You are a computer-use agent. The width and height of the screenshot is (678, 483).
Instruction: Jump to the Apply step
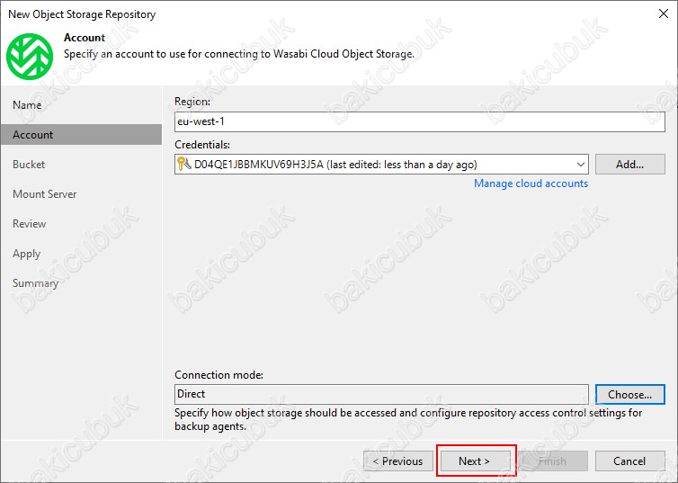point(26,254)
